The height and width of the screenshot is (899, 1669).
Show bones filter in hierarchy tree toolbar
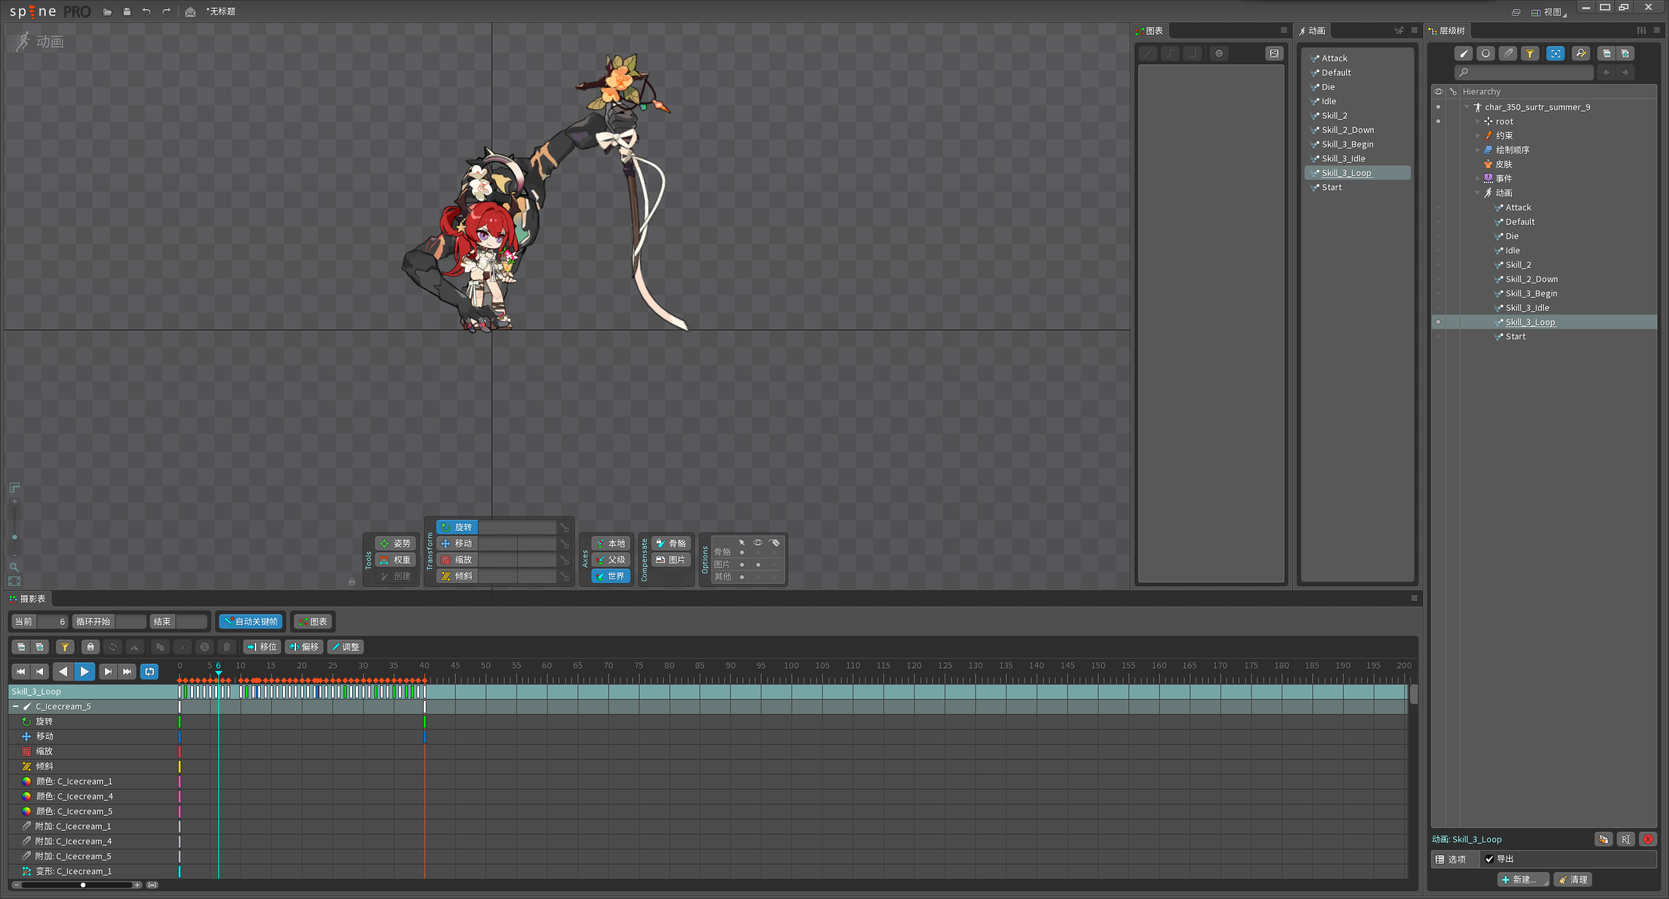[x=1464, y=53]
